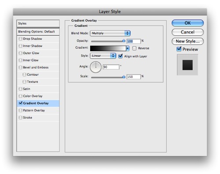Click the Scale slider handle

(x=124, y=77)
